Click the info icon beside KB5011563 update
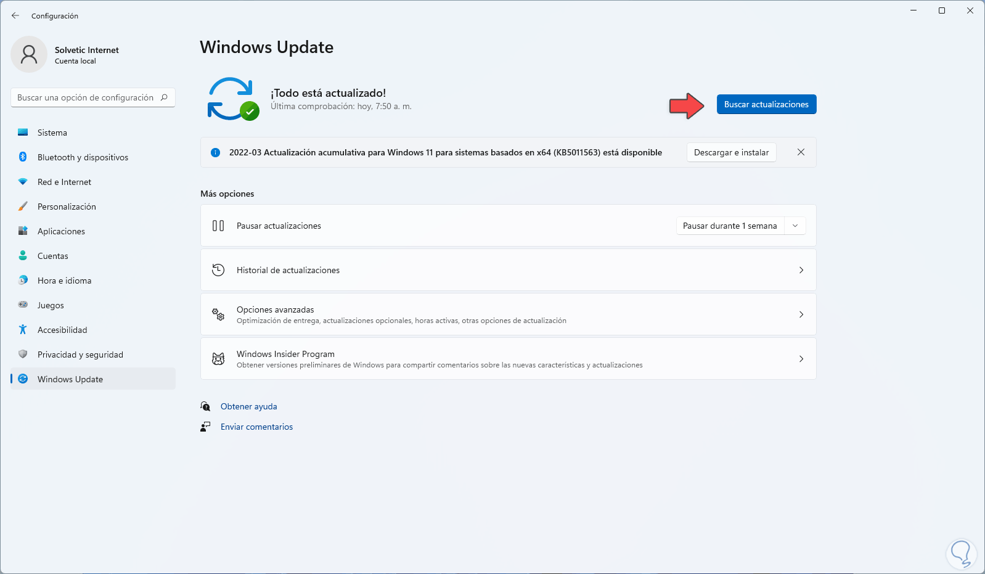The image size is (985, 574). click(215, 153)
